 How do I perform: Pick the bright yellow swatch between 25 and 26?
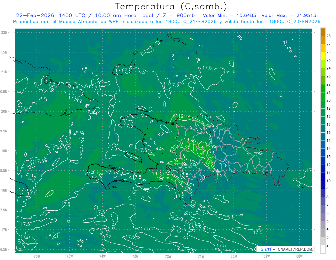tap(323, 56)
